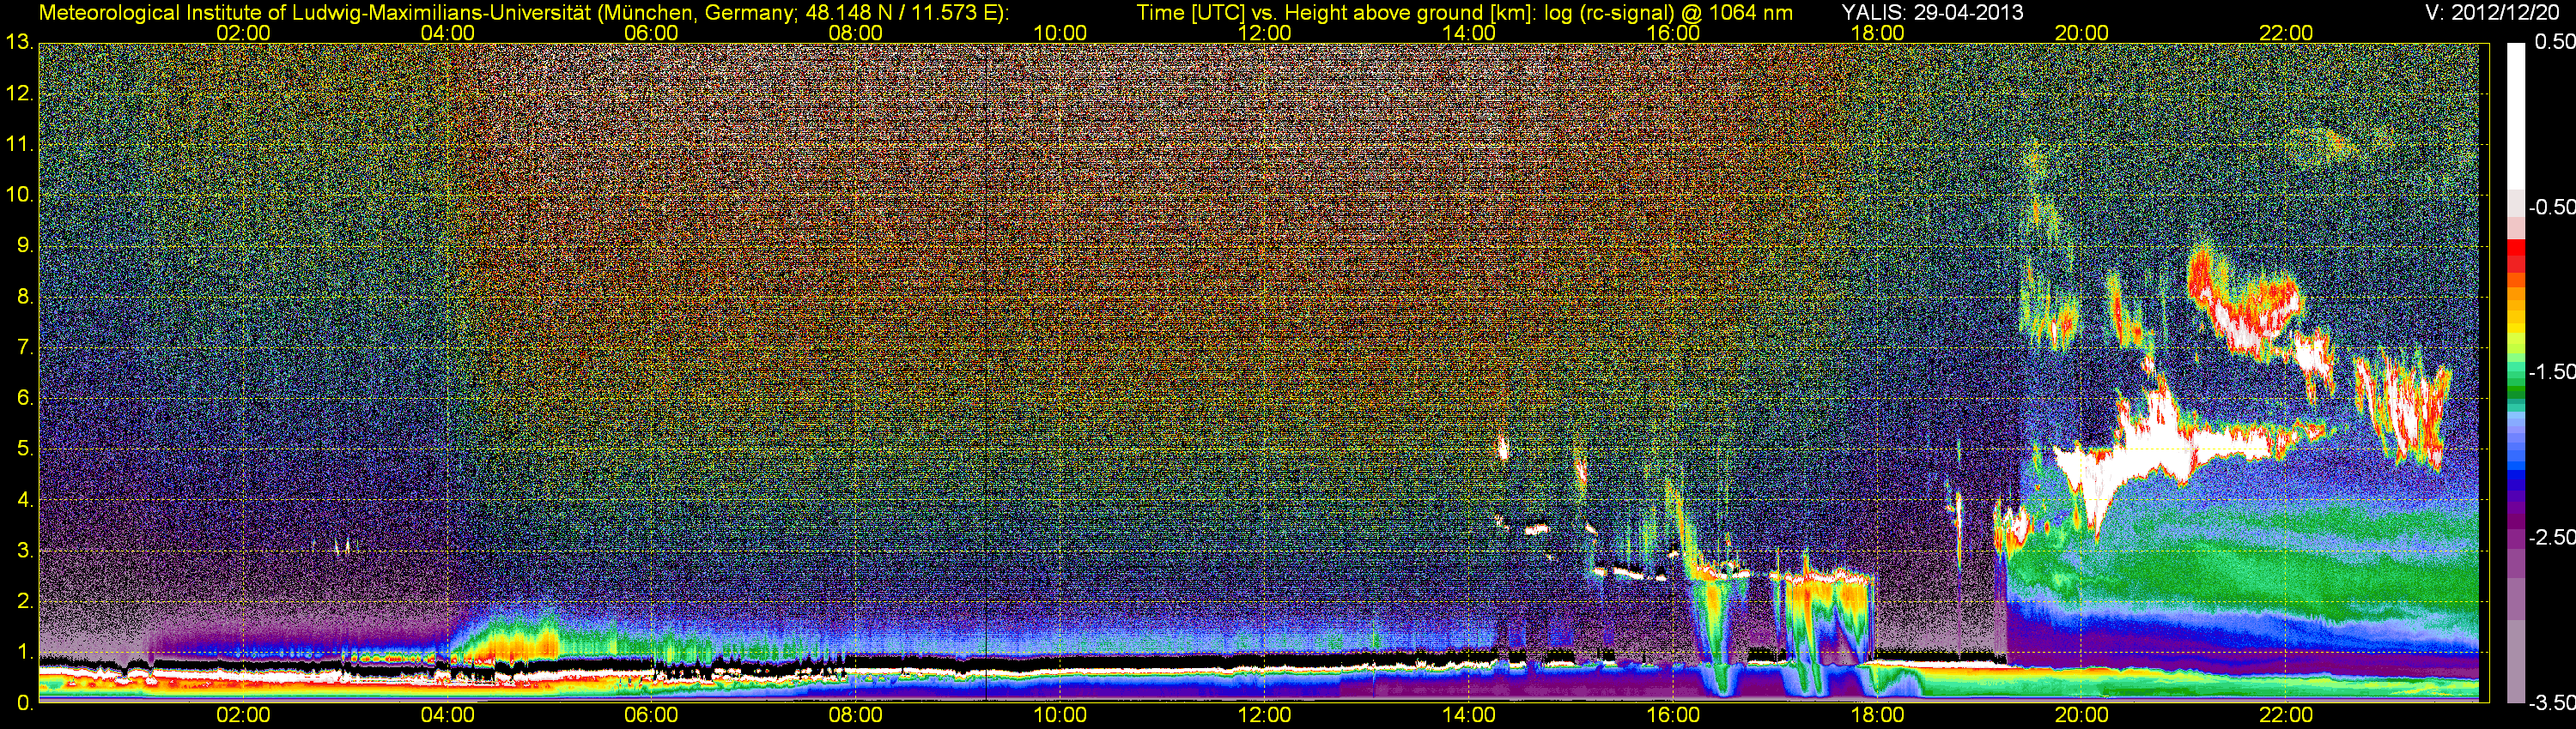
Task: Click the -1.50 value on the color scale
Action: tap(2551, 371)
